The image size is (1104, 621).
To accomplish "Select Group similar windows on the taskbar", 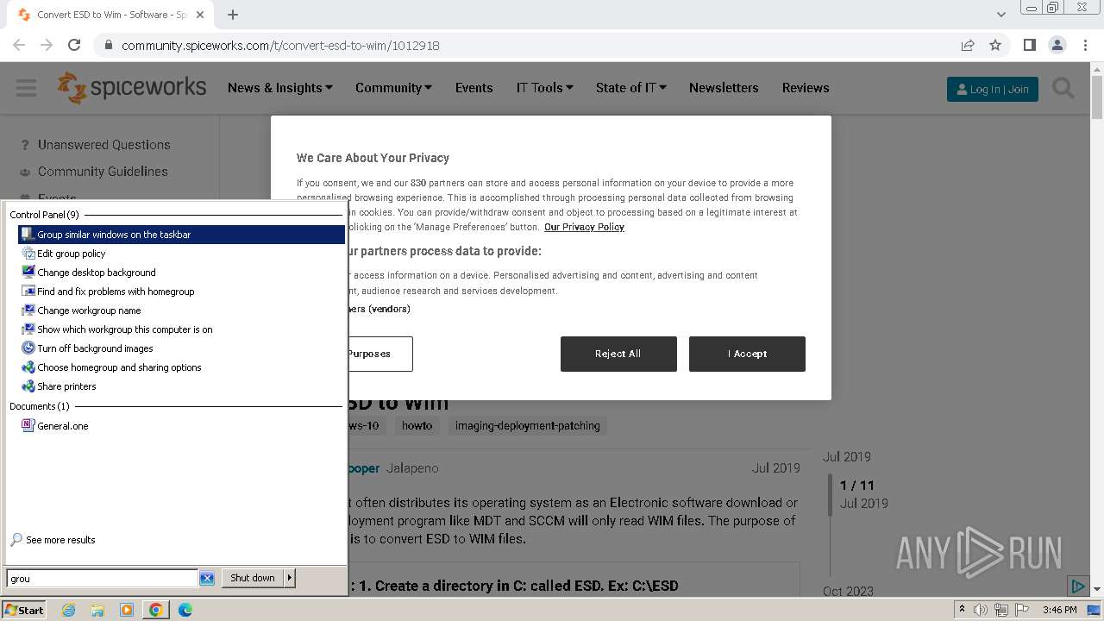I will click(181, 235).
